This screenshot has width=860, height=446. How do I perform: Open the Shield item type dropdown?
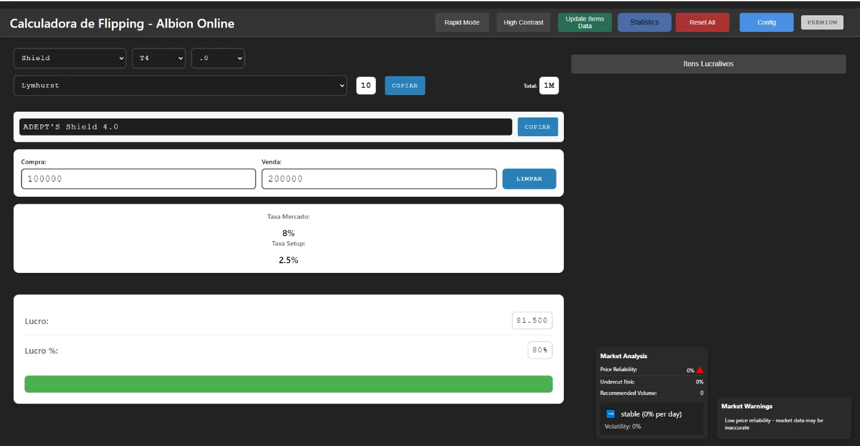tap(69, 58)
